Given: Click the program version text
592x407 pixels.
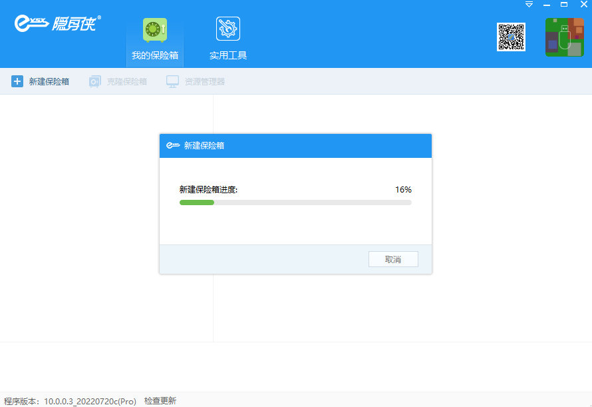Looking at the screenshot, I should tap(71, 401).
